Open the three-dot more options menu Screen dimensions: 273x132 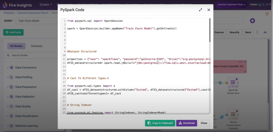click(257, 32)
